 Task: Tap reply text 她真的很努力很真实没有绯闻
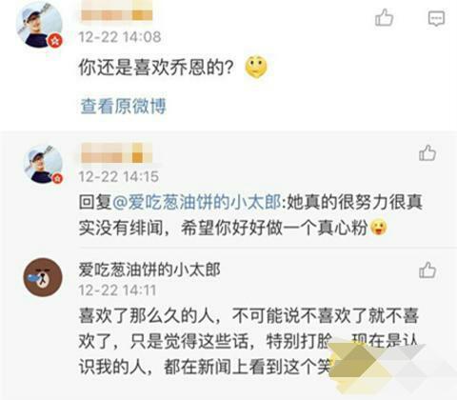[x=250, y=215]
